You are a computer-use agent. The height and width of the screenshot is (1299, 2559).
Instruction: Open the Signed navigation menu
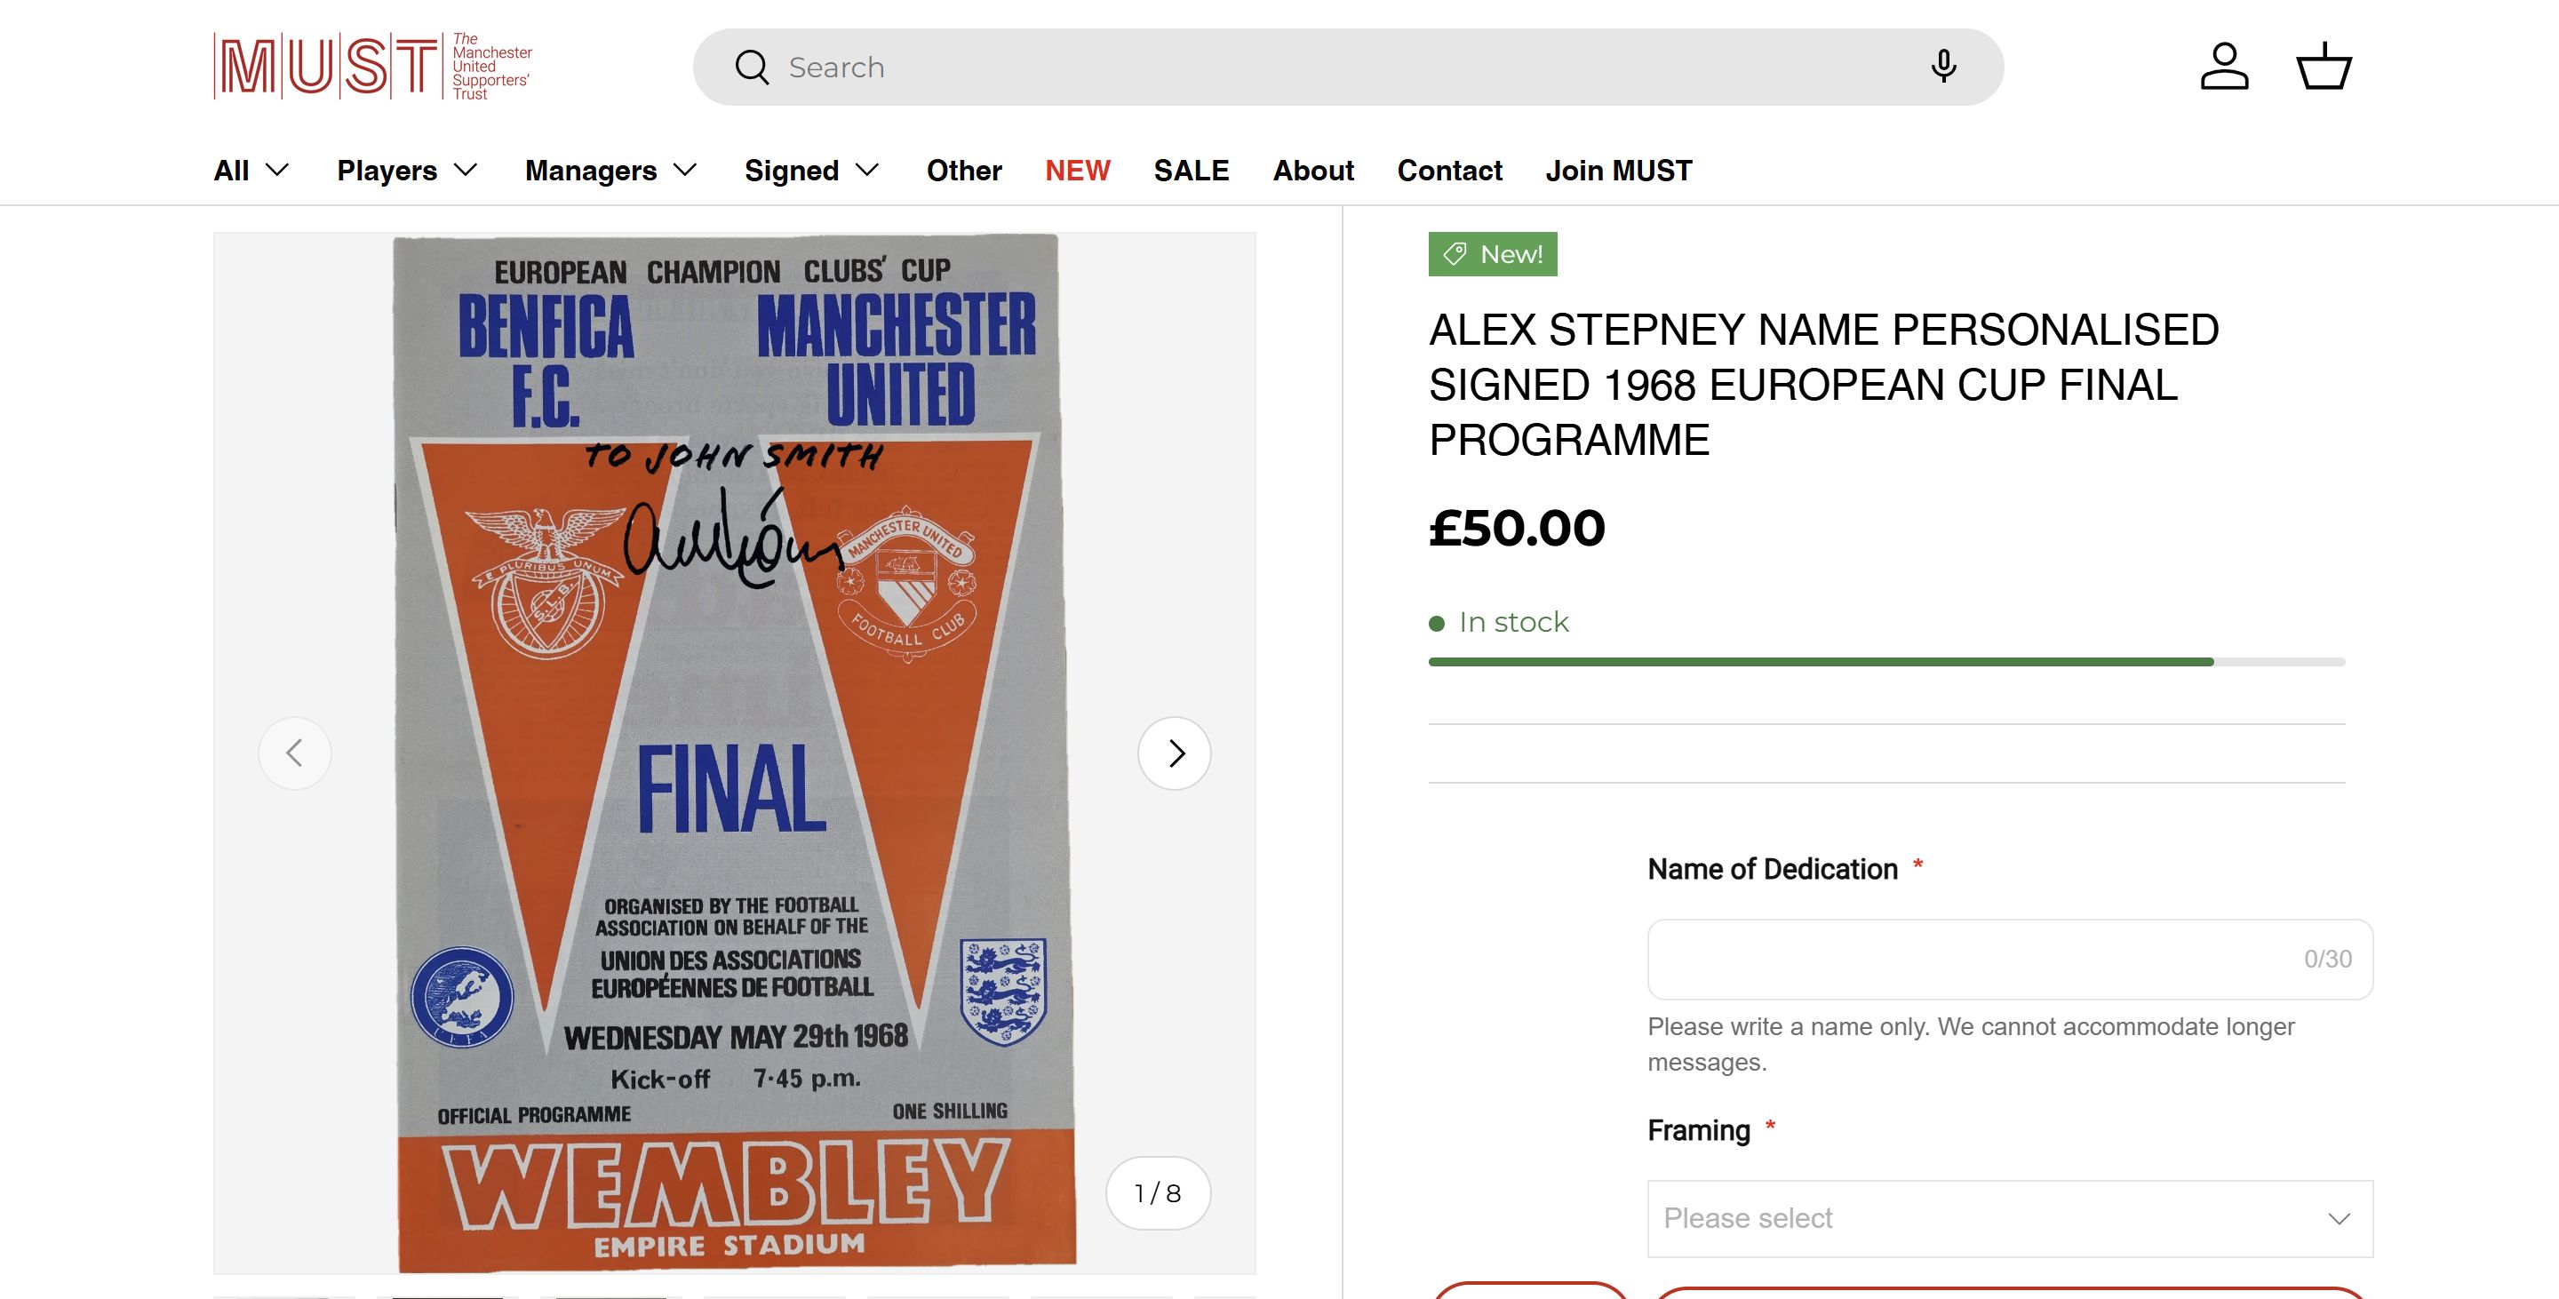pos(811,171)
